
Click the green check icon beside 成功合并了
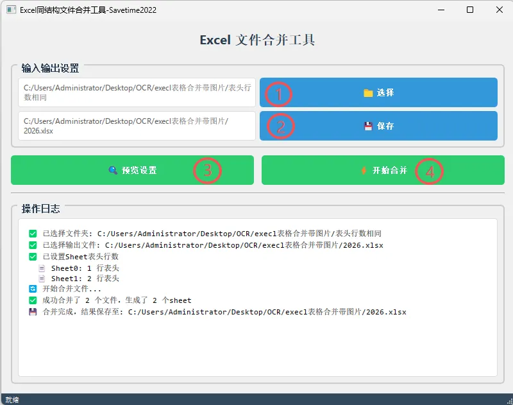(33, 300)
